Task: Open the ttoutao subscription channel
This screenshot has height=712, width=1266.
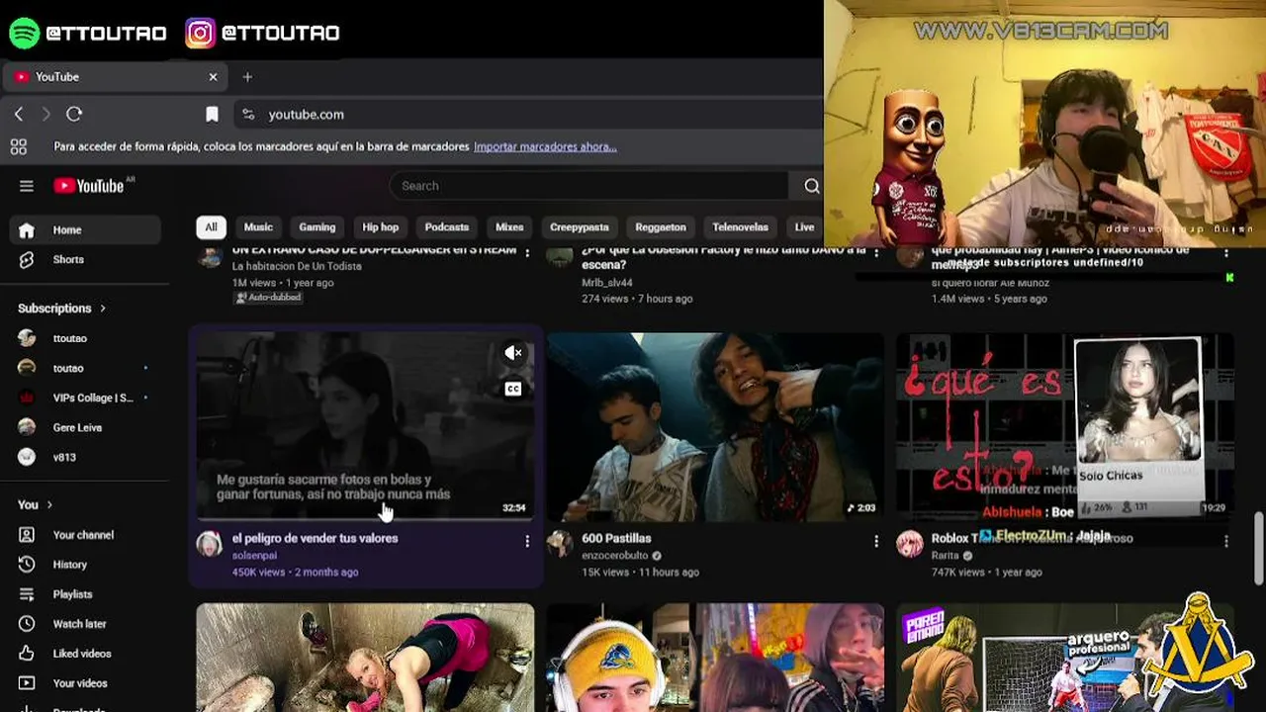Action: 85,338
